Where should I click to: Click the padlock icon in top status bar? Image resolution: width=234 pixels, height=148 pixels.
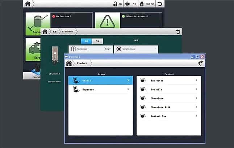click(115, 4)
